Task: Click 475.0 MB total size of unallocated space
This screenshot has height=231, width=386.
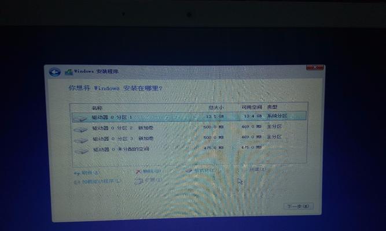Action: [x=214, y=148]
